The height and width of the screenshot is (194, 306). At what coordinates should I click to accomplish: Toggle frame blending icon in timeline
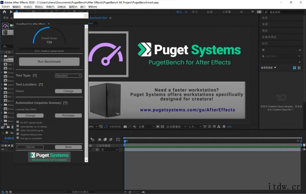tap(105, 139)
